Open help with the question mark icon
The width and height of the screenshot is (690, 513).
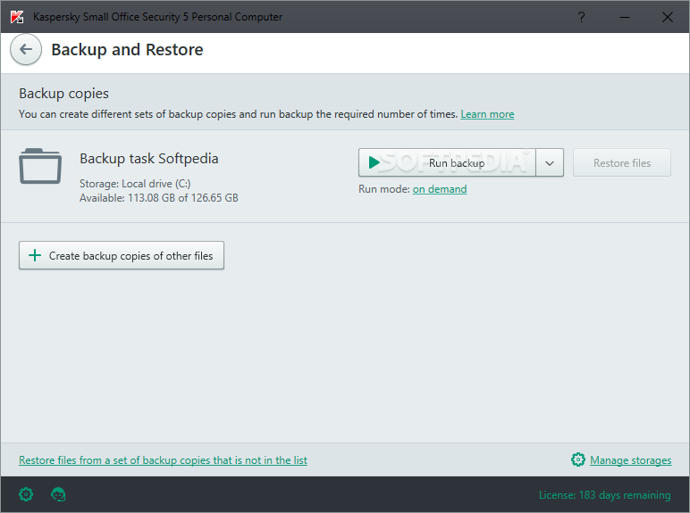click(x=581, y=17)
